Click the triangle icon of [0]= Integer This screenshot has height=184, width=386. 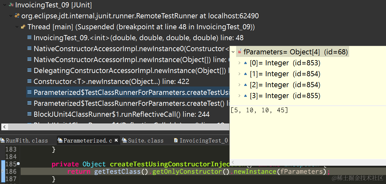245,63
